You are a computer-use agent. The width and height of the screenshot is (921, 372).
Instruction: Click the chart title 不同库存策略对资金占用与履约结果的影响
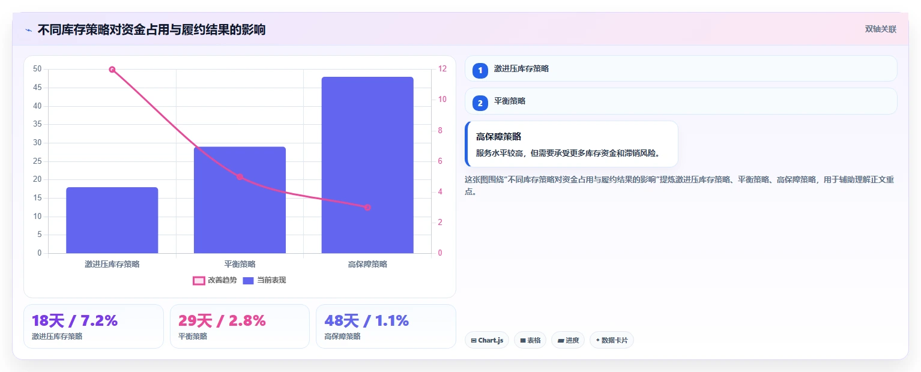tap(151, 29)
